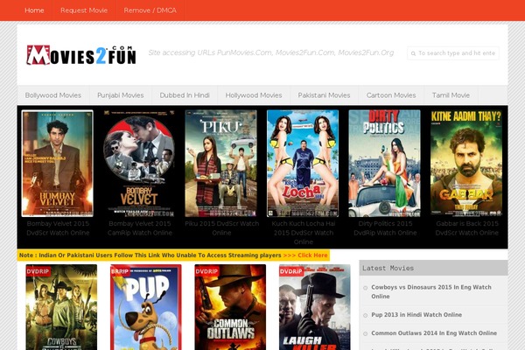Open the Home menu item

coord(34,10)
